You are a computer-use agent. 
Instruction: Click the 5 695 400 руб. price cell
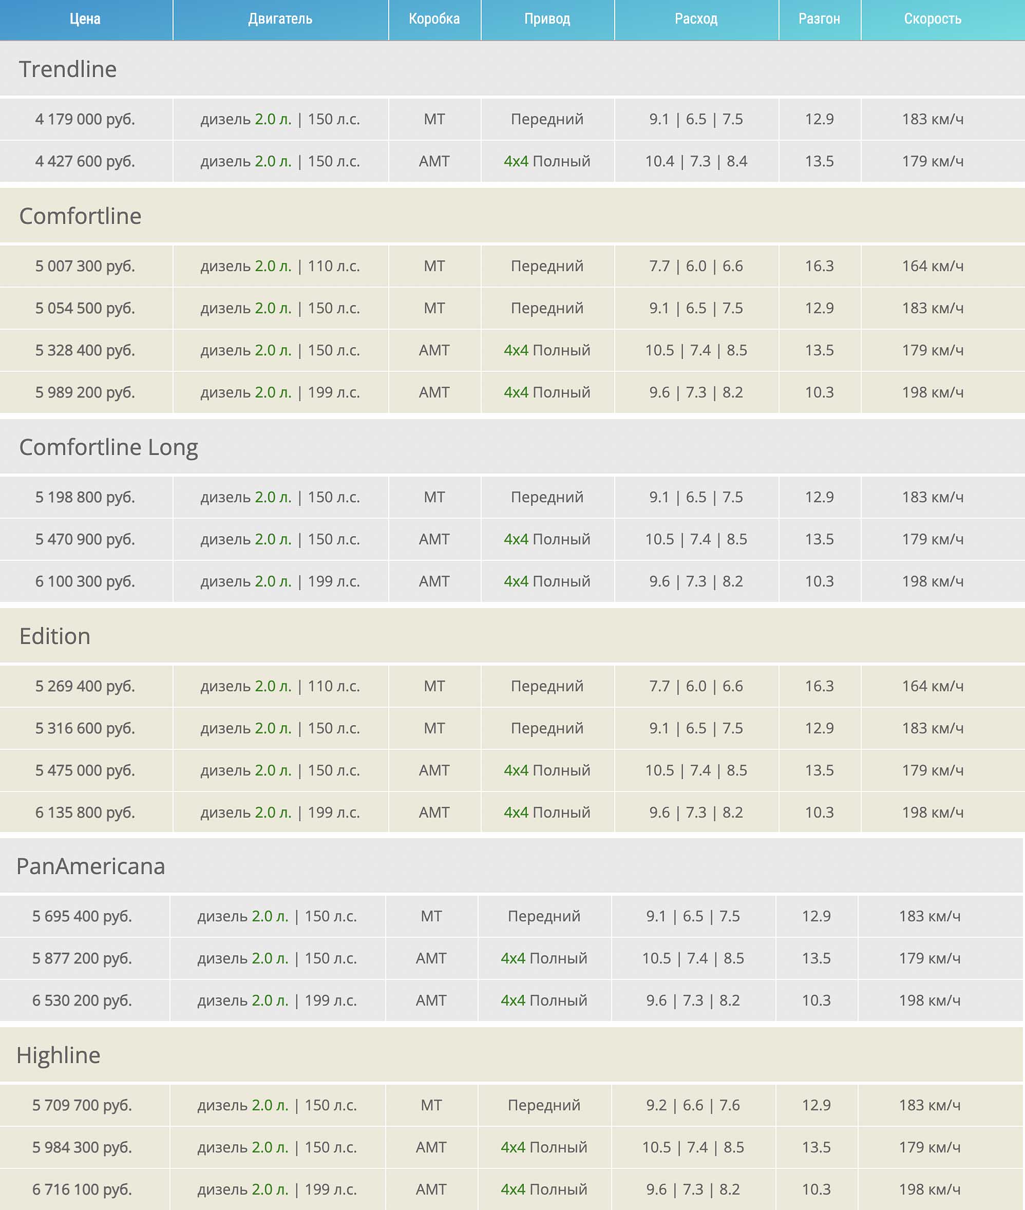82,916
